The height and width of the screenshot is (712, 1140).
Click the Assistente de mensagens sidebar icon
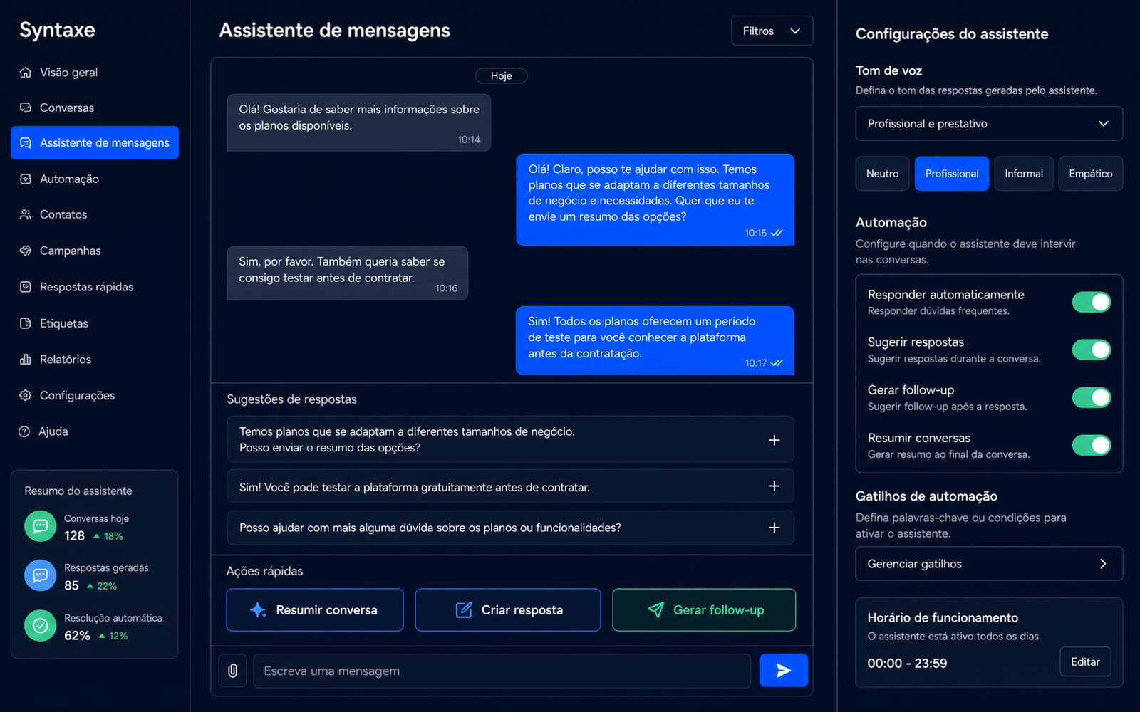(26, 143)
